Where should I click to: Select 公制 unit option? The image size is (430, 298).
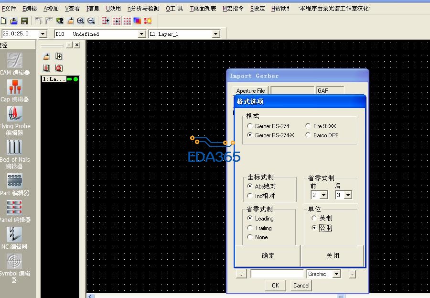pos(314,228)
